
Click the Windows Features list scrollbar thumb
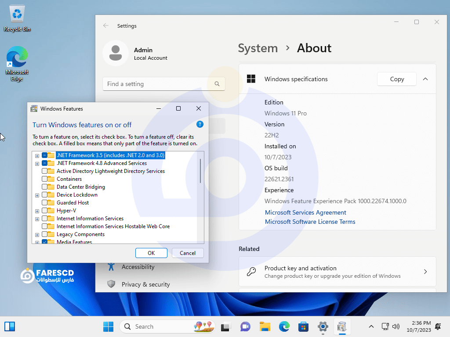pos(200,171)
